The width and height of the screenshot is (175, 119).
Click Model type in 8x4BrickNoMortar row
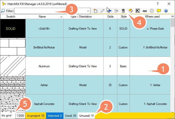pos(83,47)
